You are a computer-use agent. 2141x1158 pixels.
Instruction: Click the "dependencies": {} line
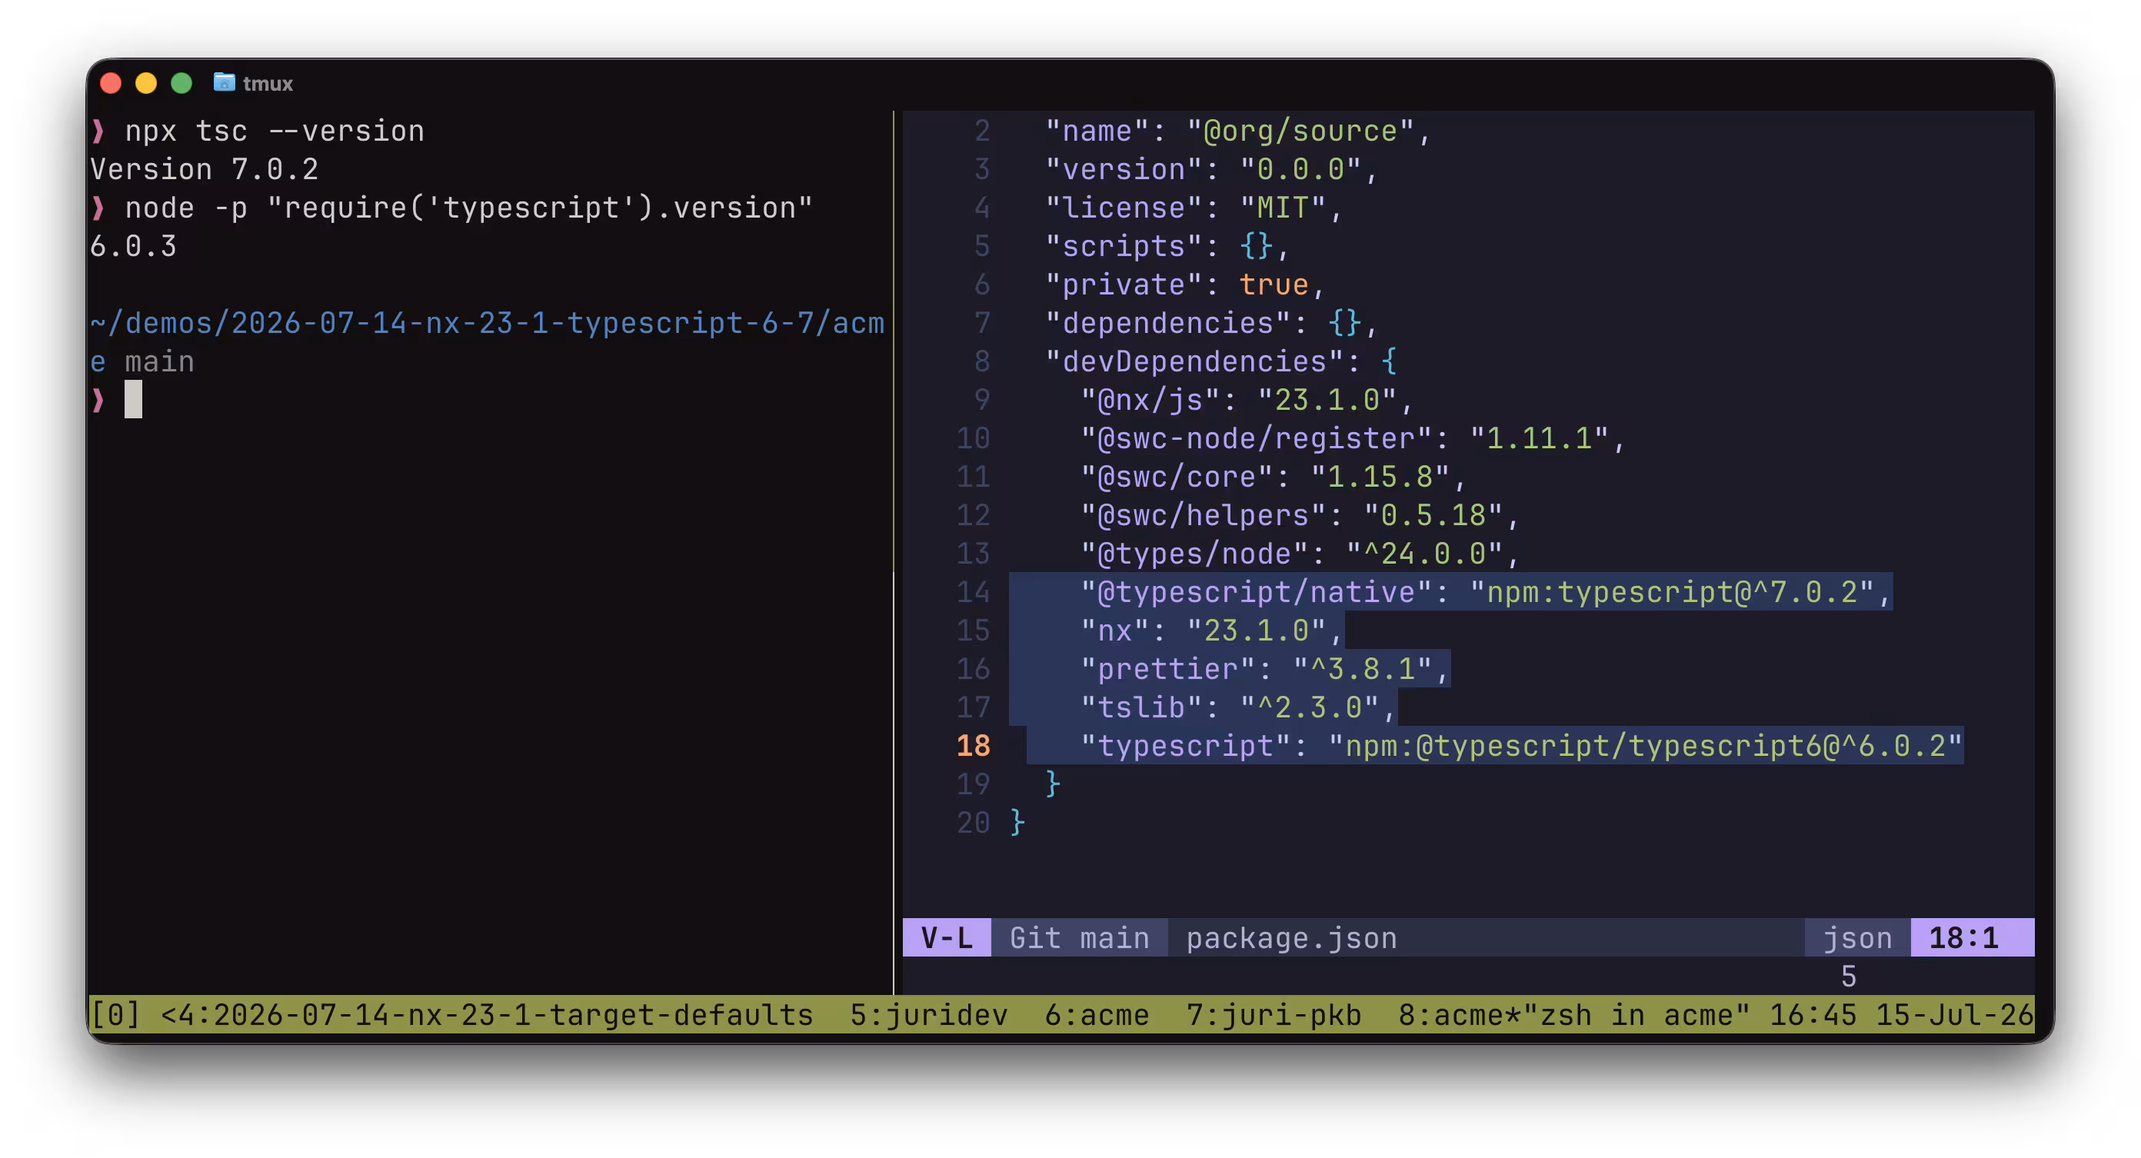(1211, 322)
